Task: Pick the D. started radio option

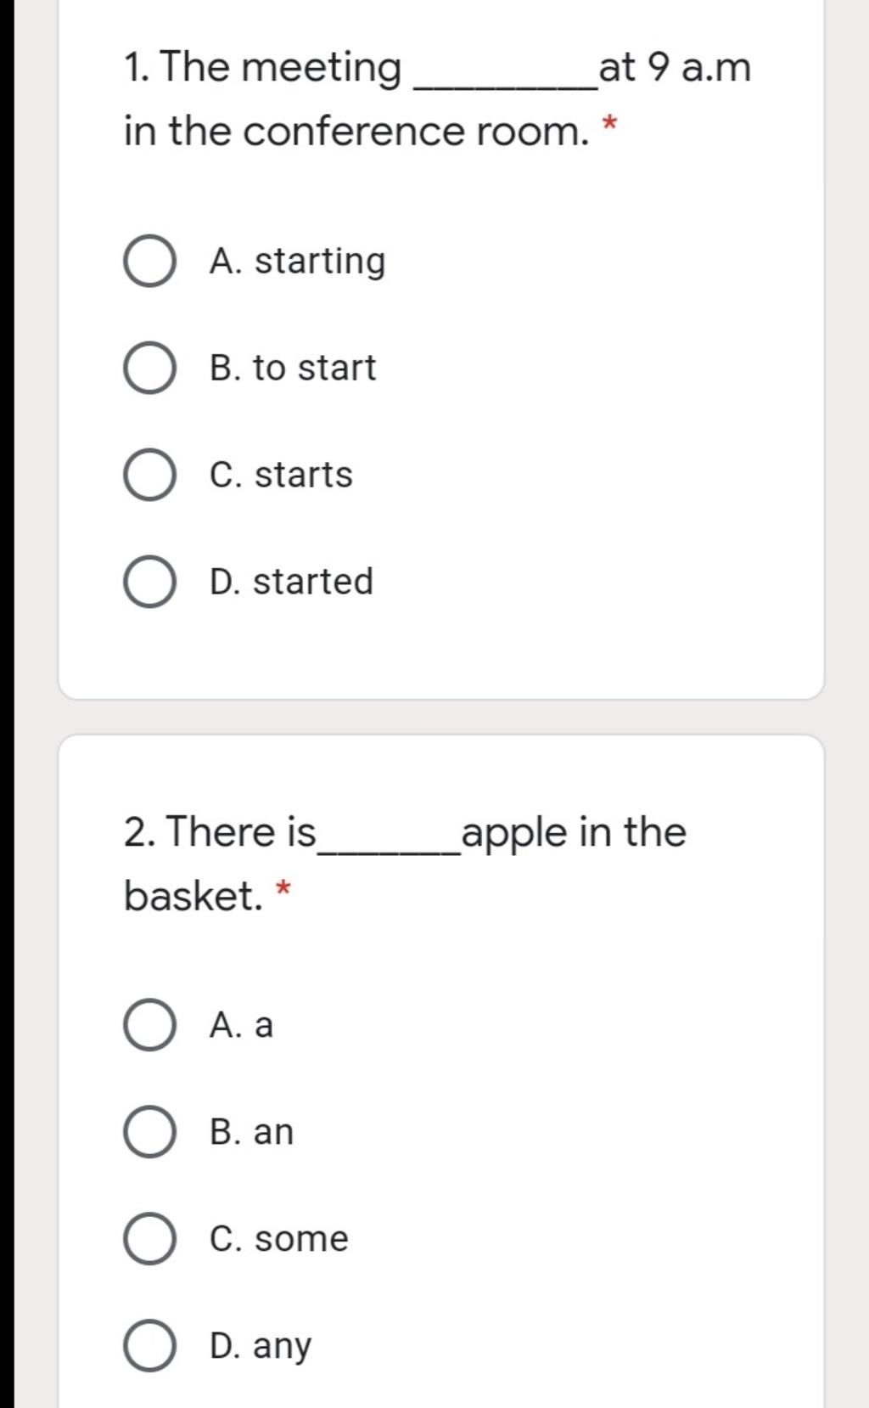Action: [x=150, y=582]
